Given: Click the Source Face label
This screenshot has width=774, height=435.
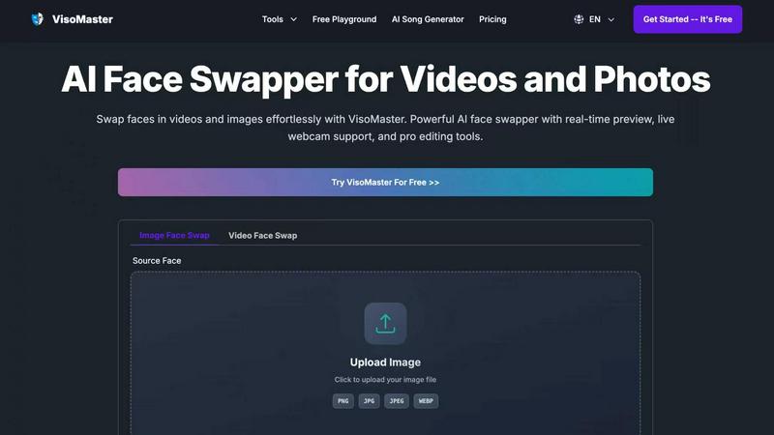Looking at the screenshot, I should tap(157, 260).
